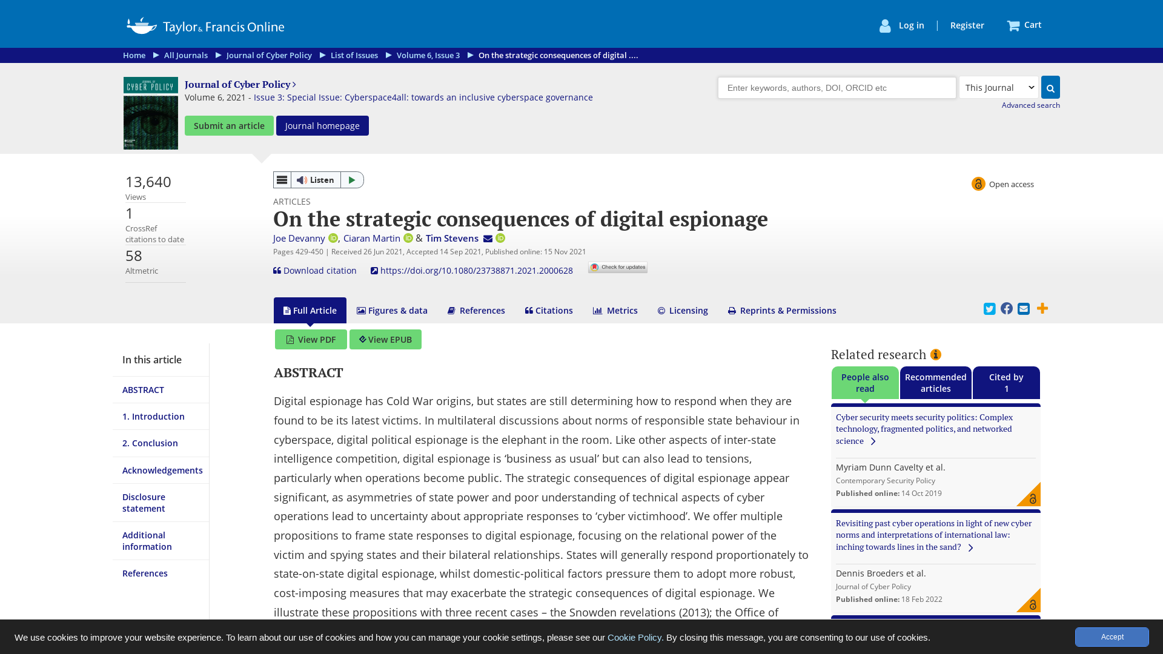Image resolution: width=1163 pixels, height=654 pixels.
Task: Share the article on Facebook
Action: tap(1007, 308)
